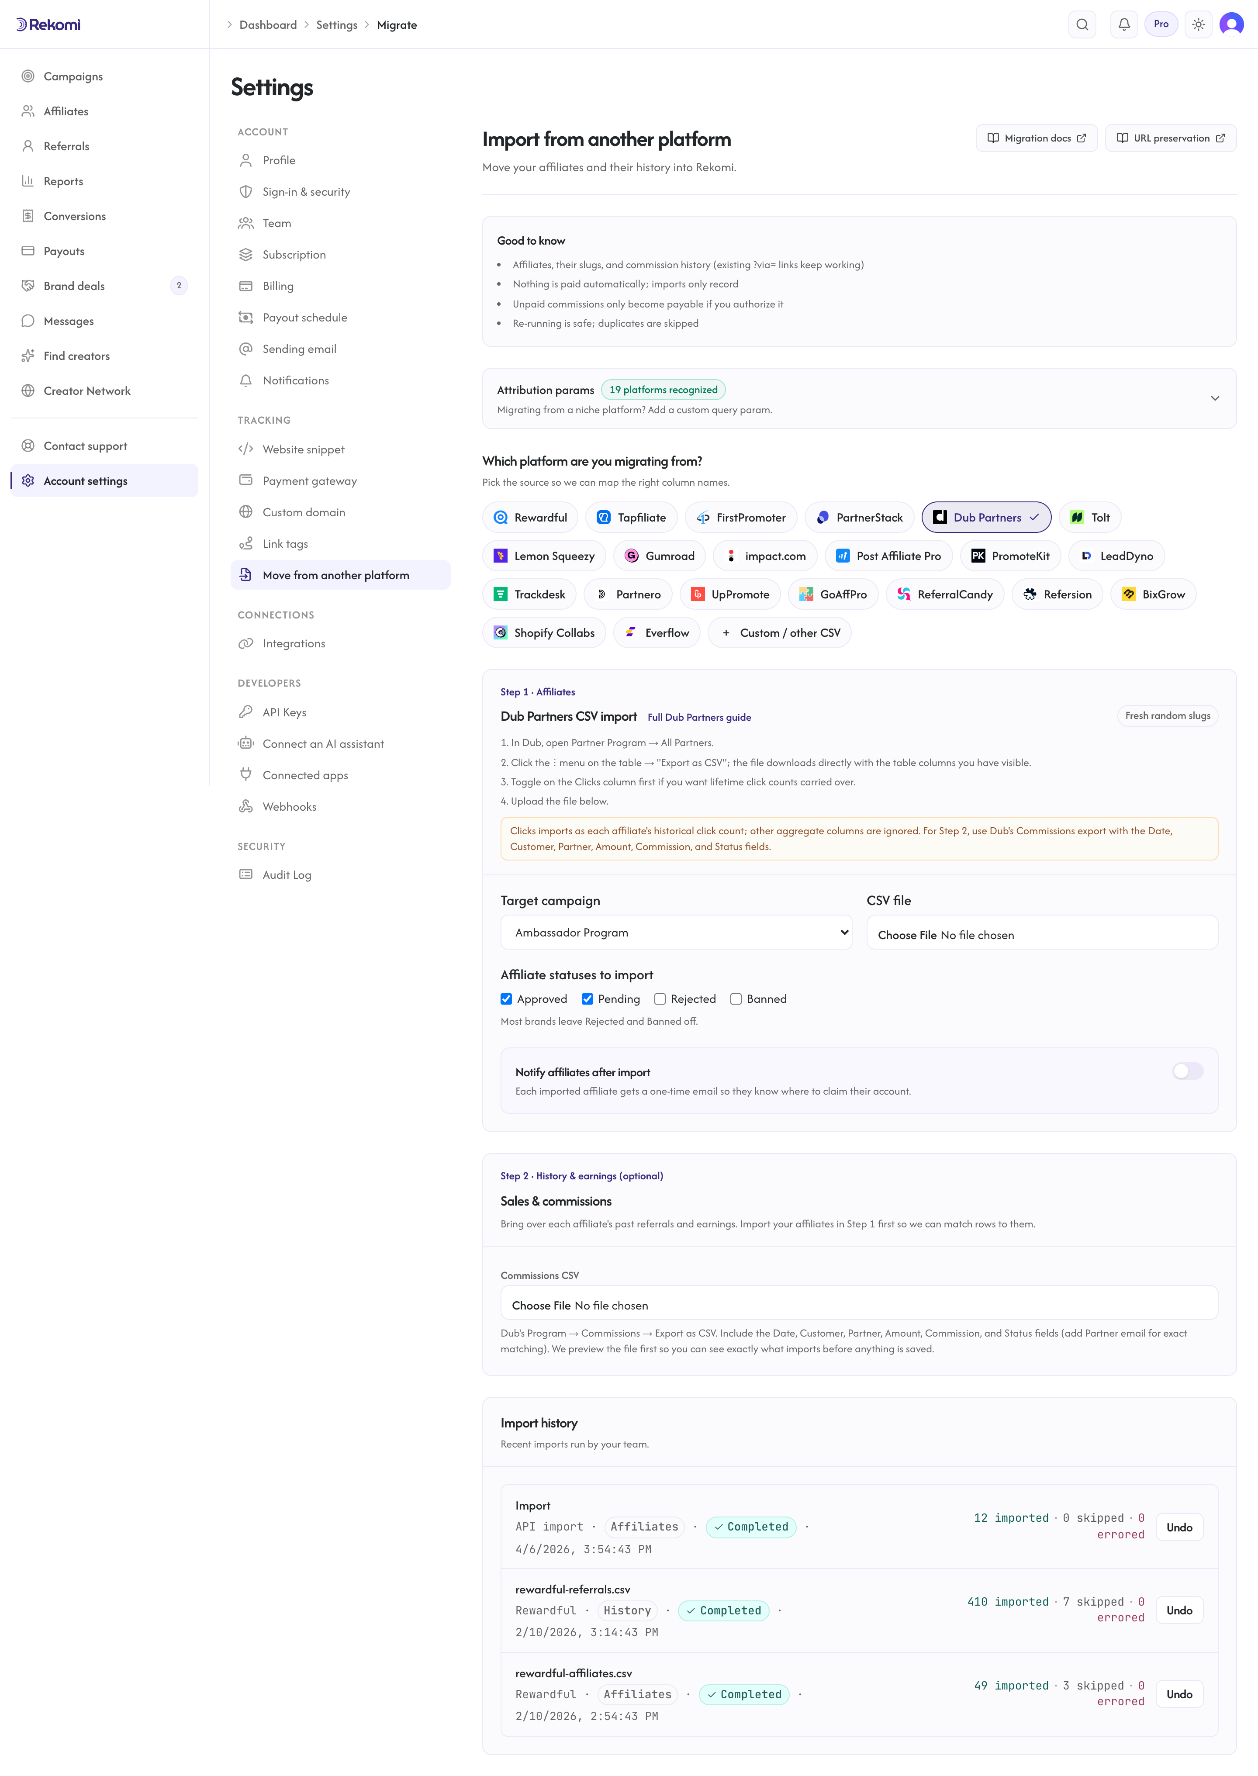1258x1776 pixels.
Task: Click the Full Dub Partners guide link
Action: tap(699, 717)
